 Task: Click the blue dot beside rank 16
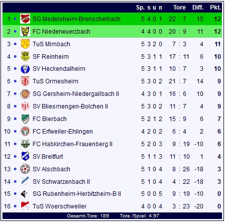click(x=15, y=206)
